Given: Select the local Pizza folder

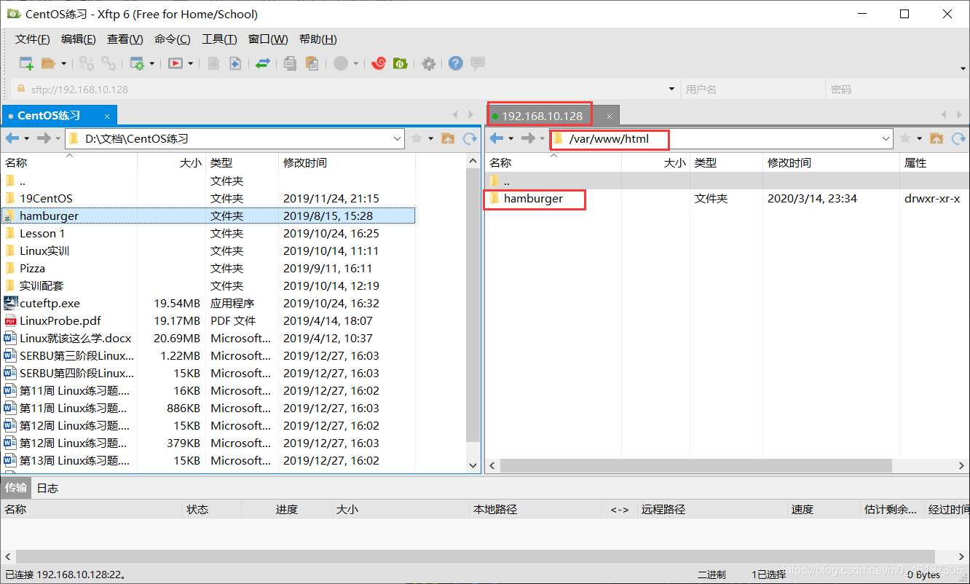Looking at the screenshot, I should [x=32, y=268].
